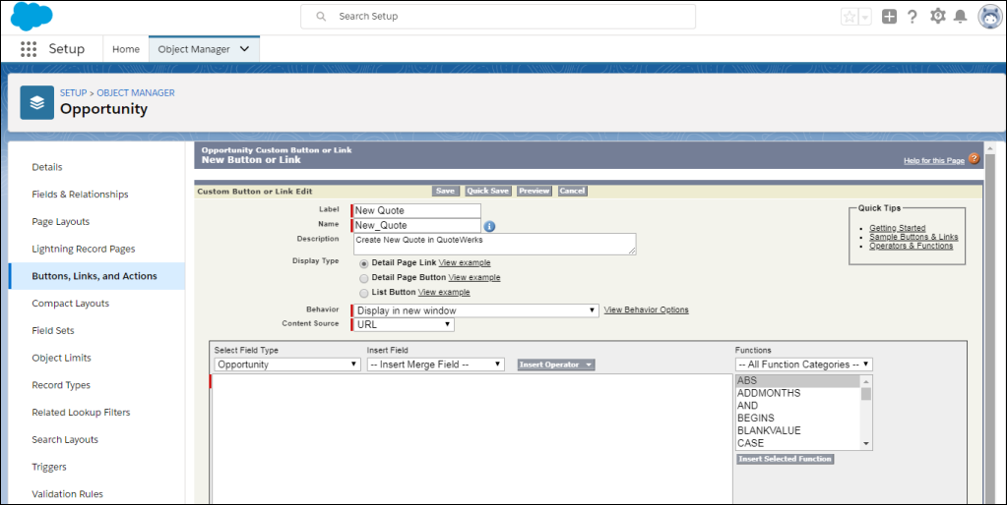
Task: Switch to the Home tab
Action: pyautogui.click(x=126, y=49)
